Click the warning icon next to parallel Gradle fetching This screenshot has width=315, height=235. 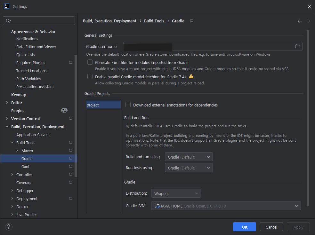[x=191, y=76]
